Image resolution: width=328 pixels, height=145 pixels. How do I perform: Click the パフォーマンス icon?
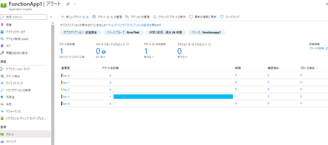pyautogui.click(x=2, y=111)
